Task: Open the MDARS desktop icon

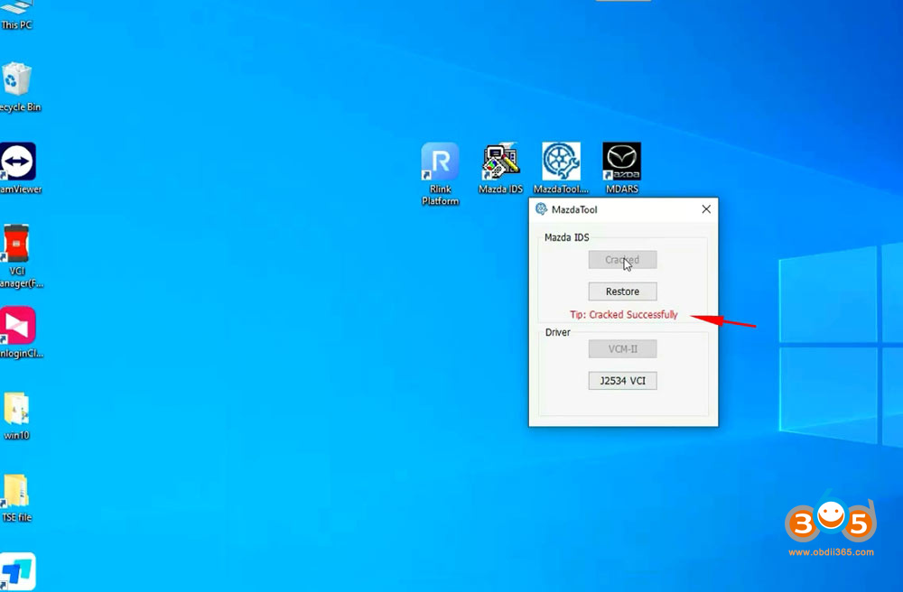Action: [622, 168]
